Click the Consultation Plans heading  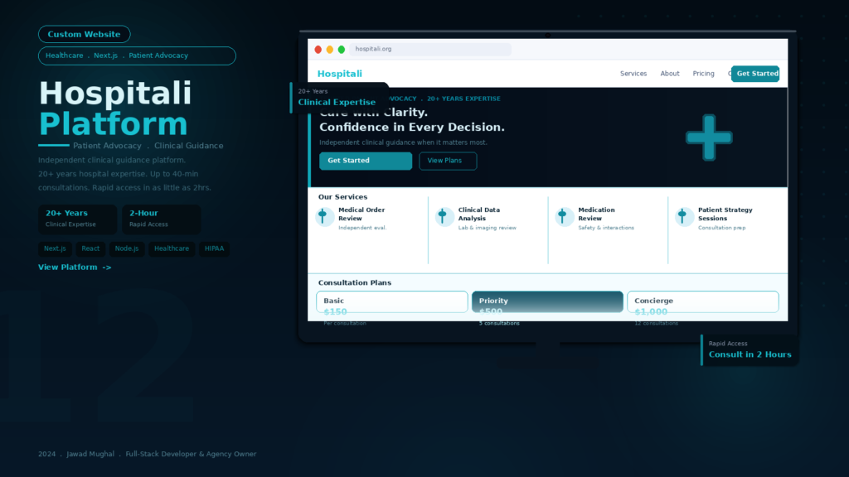[355, 283]
